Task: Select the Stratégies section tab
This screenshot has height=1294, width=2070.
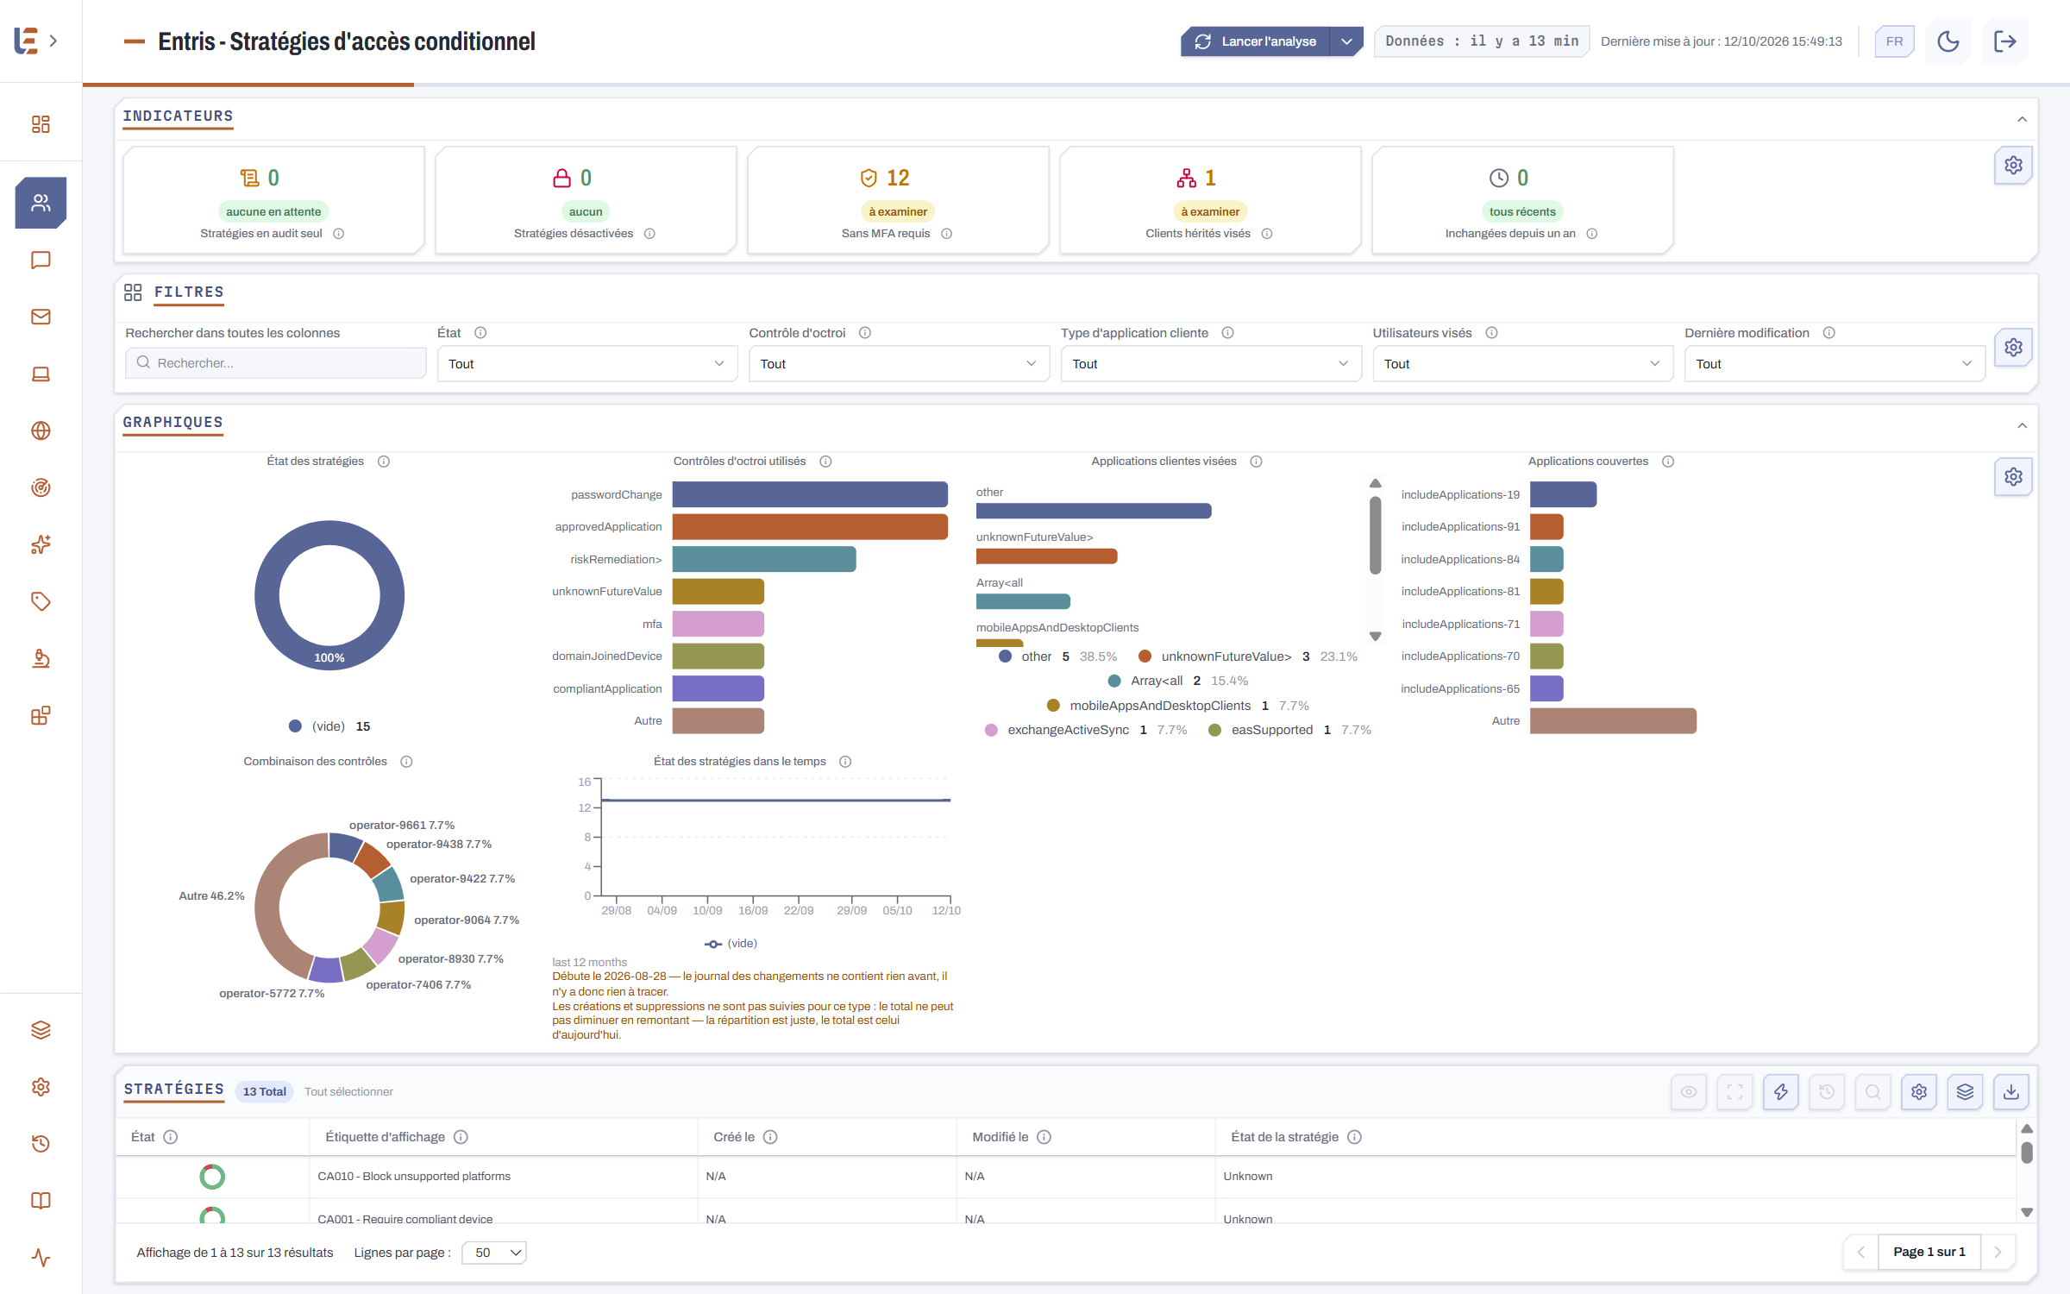Action: [173, 1090]
